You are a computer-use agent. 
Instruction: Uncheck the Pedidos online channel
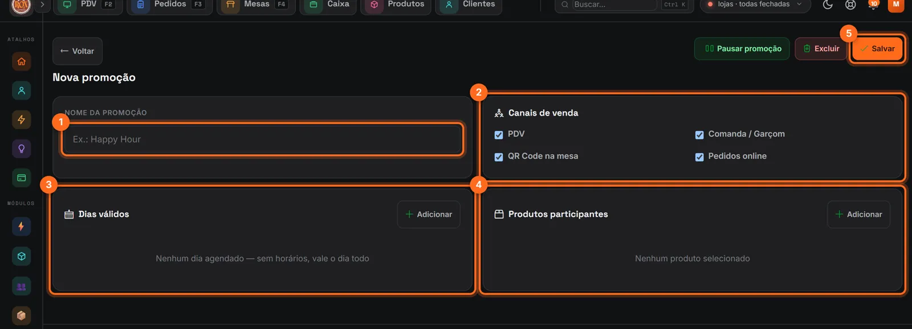(699, 157)
